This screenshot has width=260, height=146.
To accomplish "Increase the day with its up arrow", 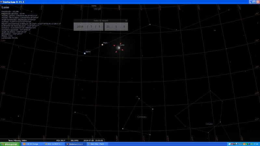I will 99,24.
